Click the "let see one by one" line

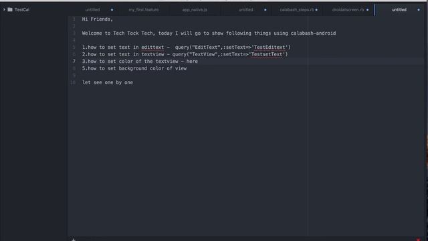point(108,82)
